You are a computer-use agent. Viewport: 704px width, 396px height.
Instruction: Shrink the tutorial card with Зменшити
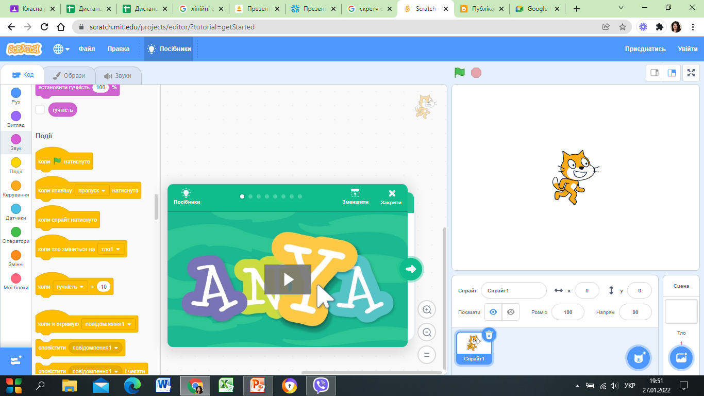coord(355,197)
